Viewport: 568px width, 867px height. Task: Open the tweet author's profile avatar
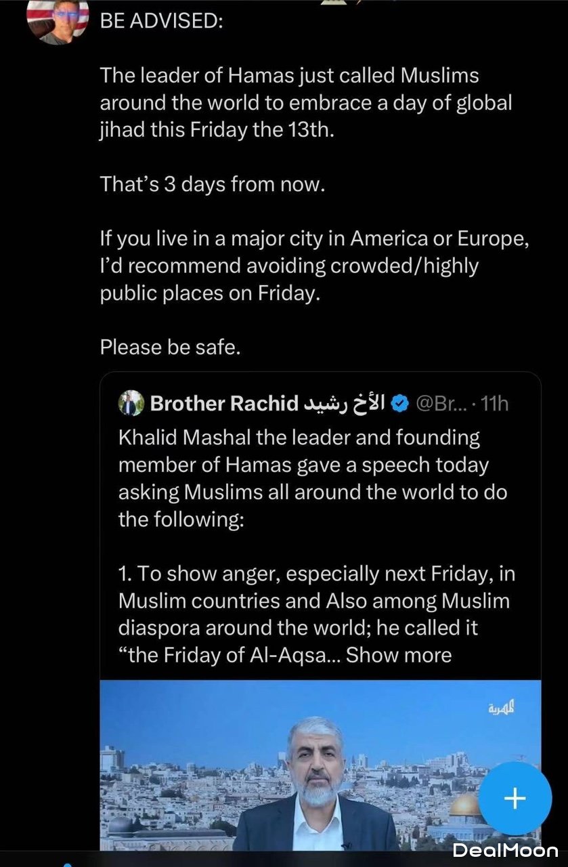pos(58,19)
